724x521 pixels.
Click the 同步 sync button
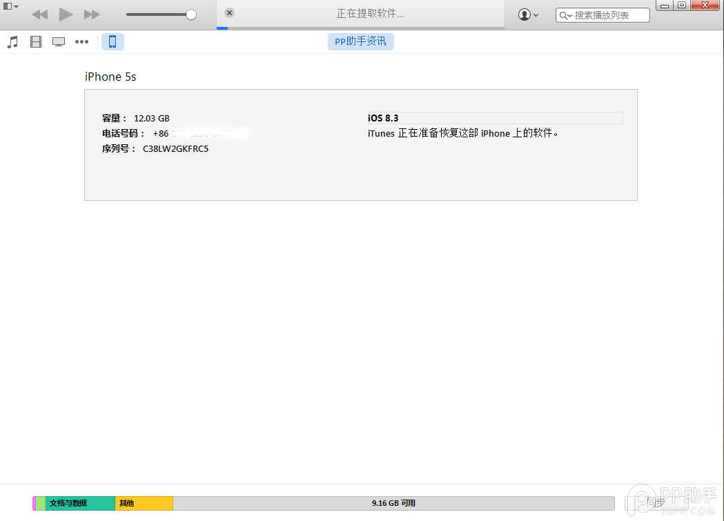tap(656, 503)
